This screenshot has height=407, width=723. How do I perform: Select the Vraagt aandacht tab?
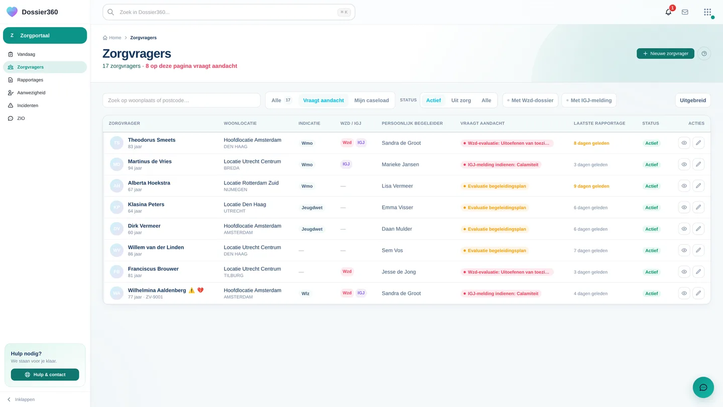(x=323, y=100)
